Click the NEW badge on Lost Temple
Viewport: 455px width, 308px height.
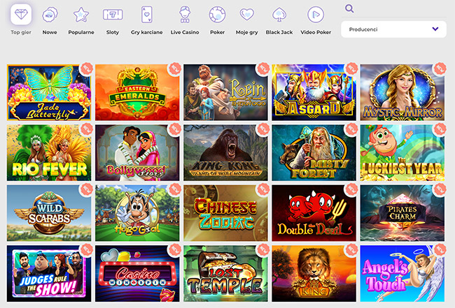(263, 250)
